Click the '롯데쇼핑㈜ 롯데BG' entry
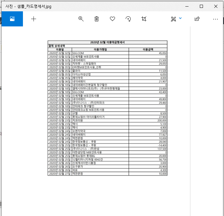The image size is (224, 216). click(84, 156)
